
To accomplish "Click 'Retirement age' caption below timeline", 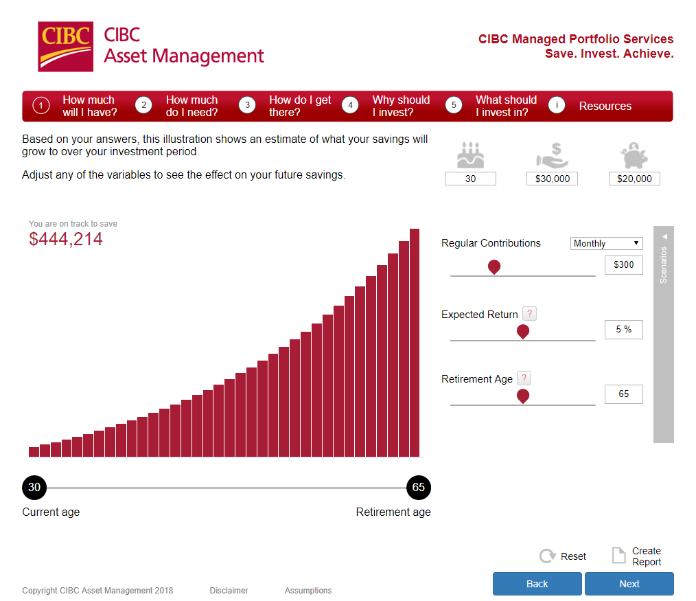I will [393, 512].
